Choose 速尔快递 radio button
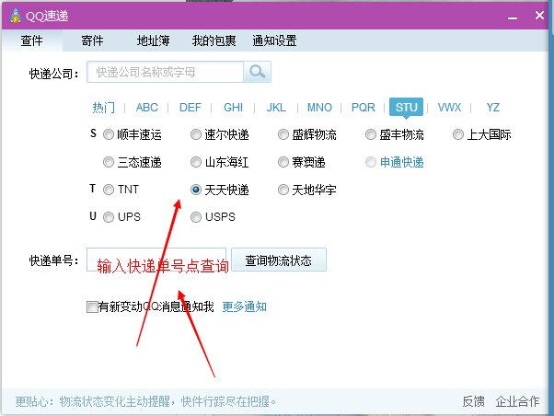The image size is (554, 416). coord(196,134)
